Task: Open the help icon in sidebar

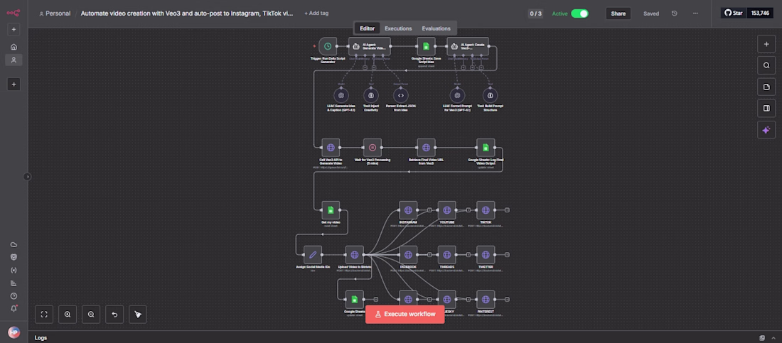Action: [x=14, y=295]
